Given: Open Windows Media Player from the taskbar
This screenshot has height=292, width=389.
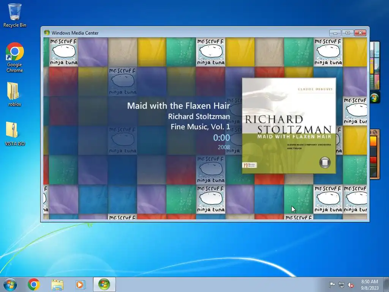Looking at the screenshot, I should [x=80, y=284].
